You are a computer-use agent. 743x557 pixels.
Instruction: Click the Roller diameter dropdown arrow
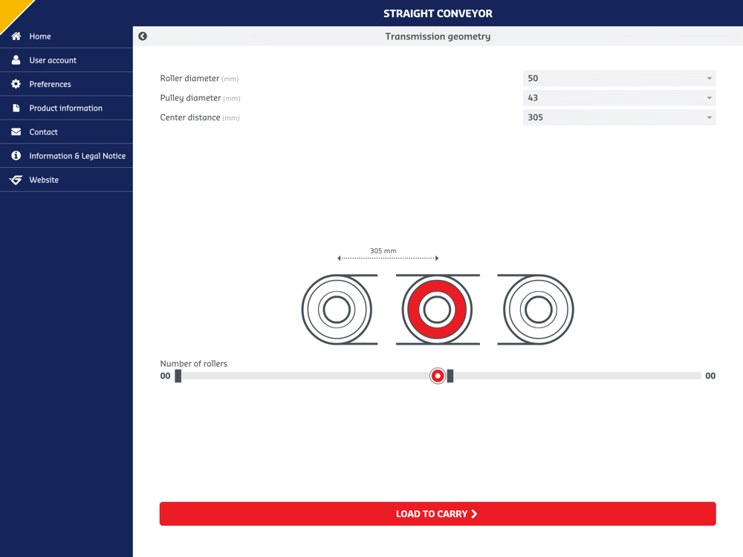click(709, 78)
